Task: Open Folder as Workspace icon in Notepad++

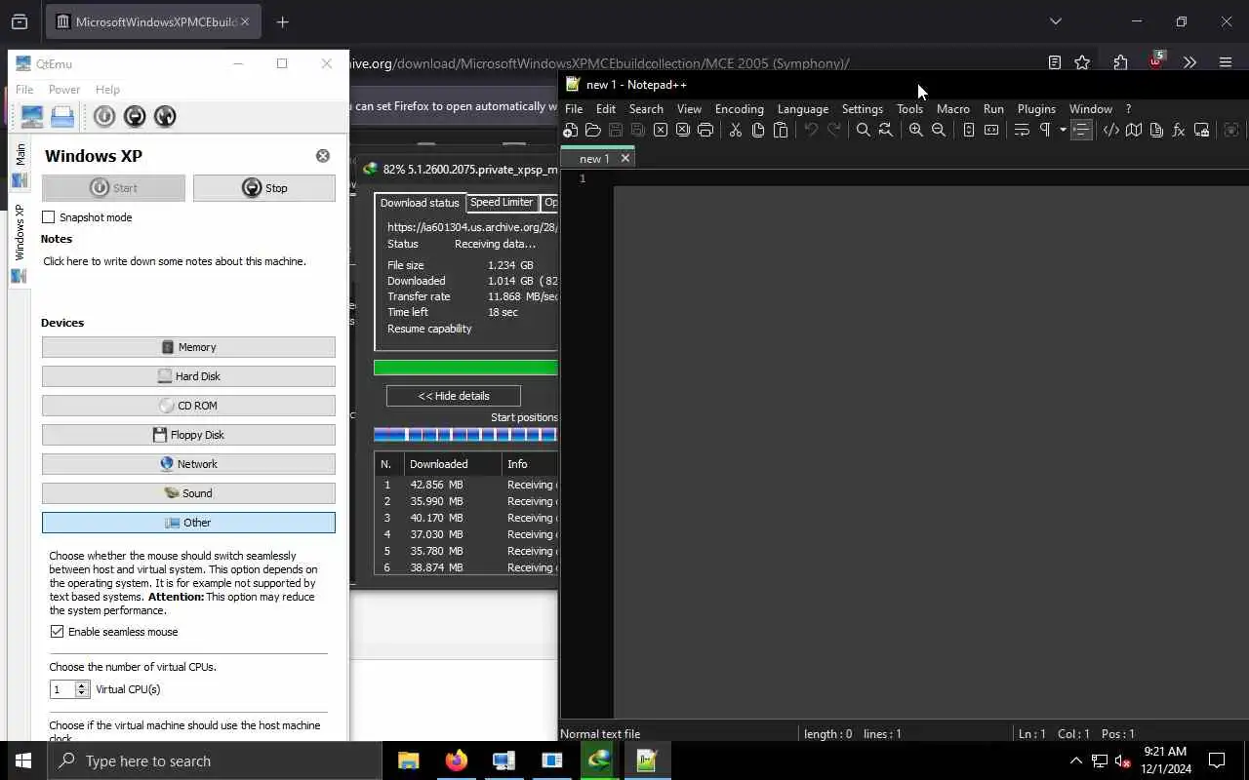Action: 1202,130
